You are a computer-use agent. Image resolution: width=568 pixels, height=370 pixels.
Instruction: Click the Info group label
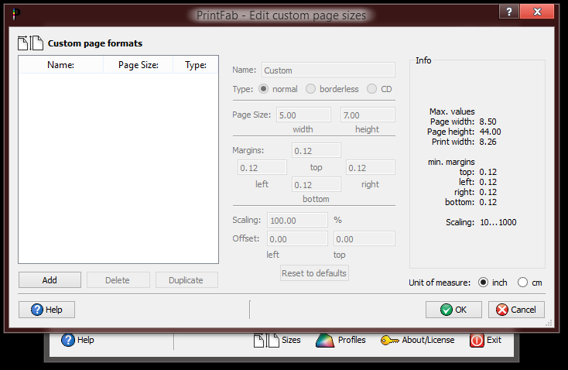click(423, 60)
